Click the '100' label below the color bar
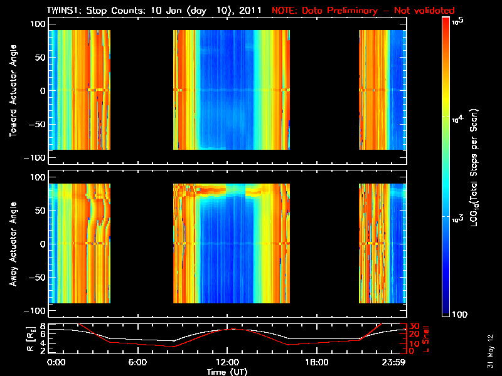This screenshot has height=376, width=502. (x=460, y=315)
